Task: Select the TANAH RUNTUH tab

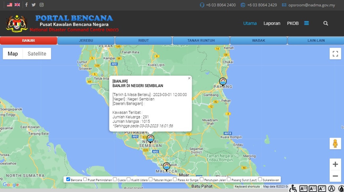Action: point(201,41)
